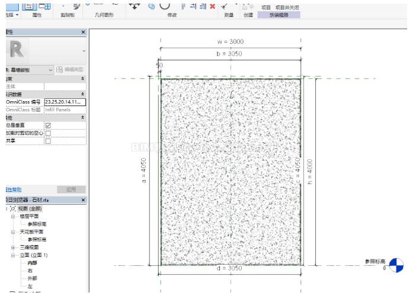Click the Infill Panels value field
Screen dimensions: 416x299
(x=65, y=110)
